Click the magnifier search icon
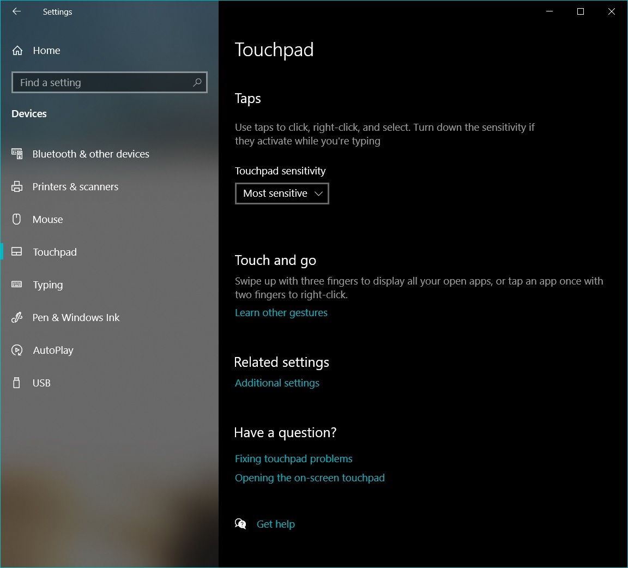The height and width of the screenshot is (568, 628). click(197, 82)
